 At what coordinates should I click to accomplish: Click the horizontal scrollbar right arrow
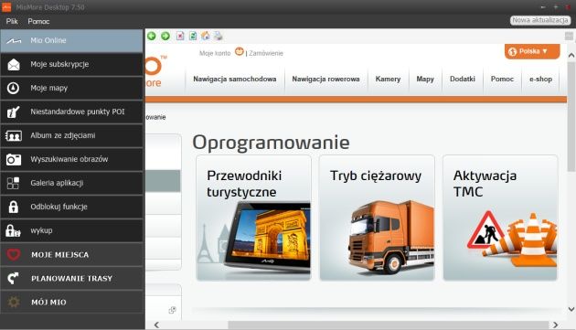pyautogui.click(x=556, y=325)
